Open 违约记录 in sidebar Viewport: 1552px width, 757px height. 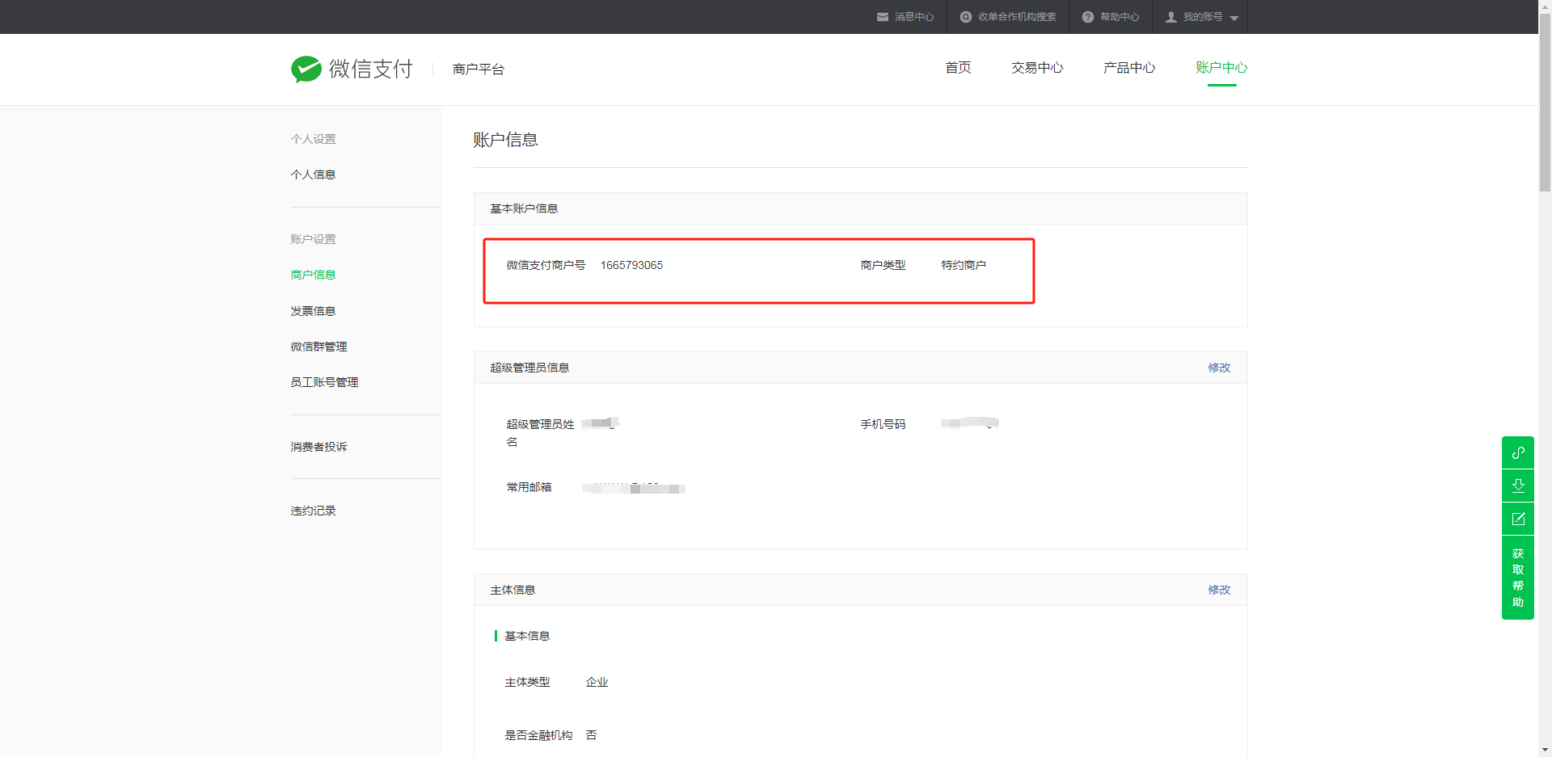313,511
